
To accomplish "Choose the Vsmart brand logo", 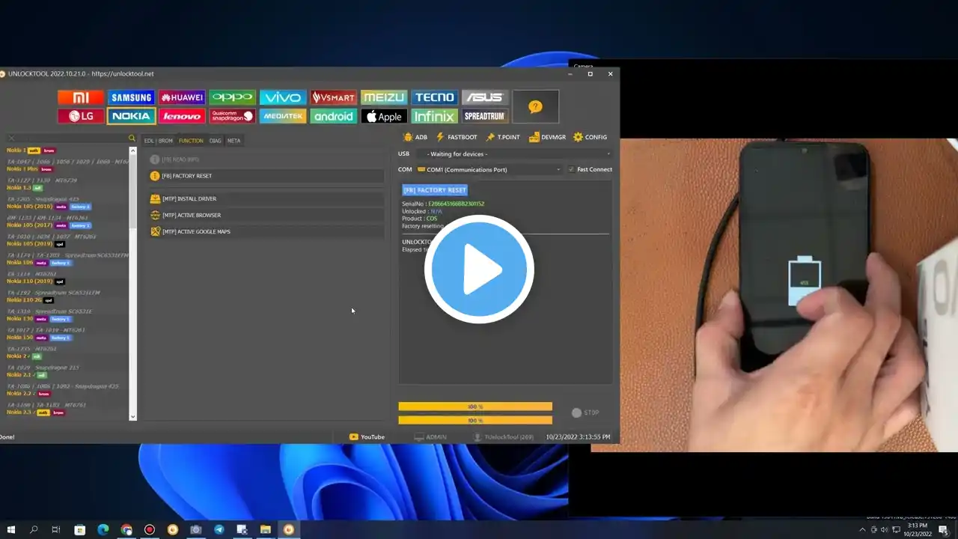I will click(x=333, y=98).
